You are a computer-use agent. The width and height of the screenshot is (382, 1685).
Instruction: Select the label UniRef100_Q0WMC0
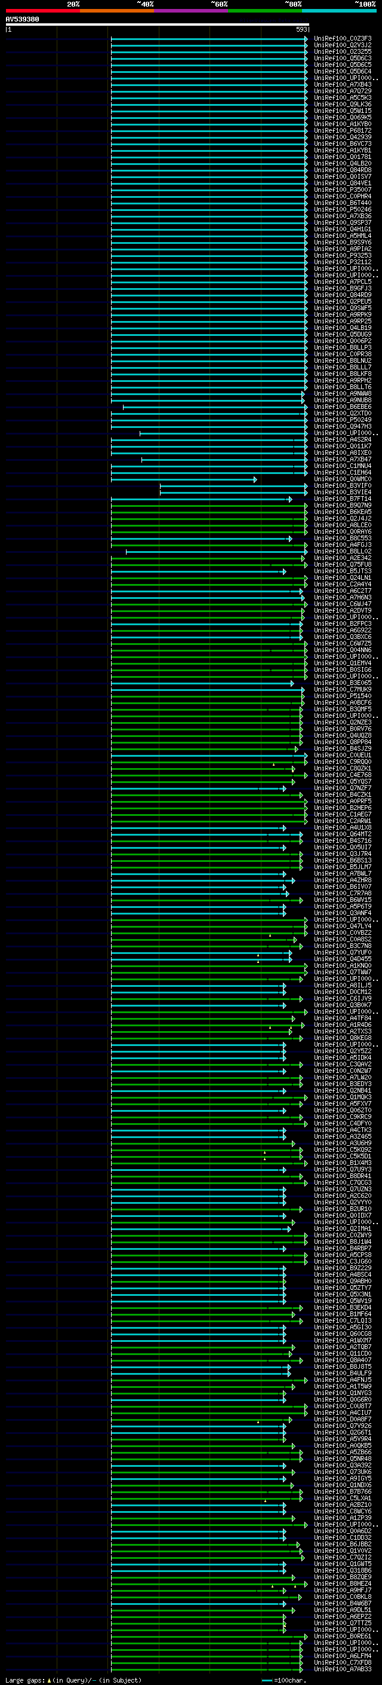coord(343,479)
